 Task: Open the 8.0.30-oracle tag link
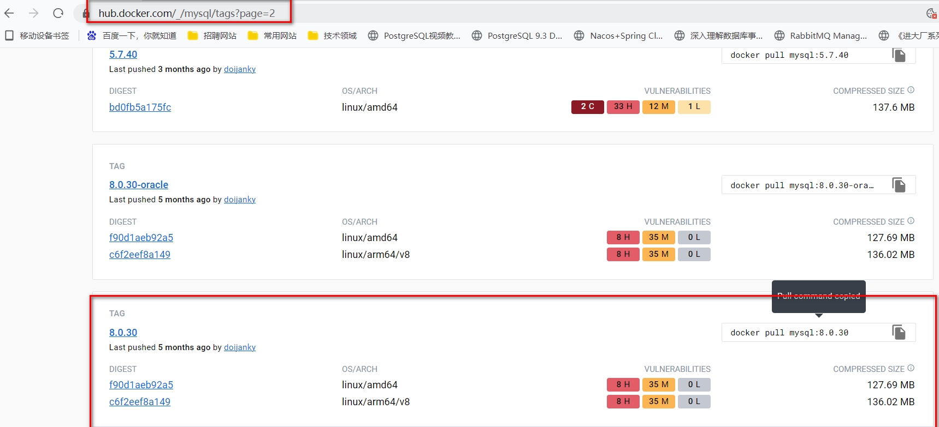(x=139, y=185)
